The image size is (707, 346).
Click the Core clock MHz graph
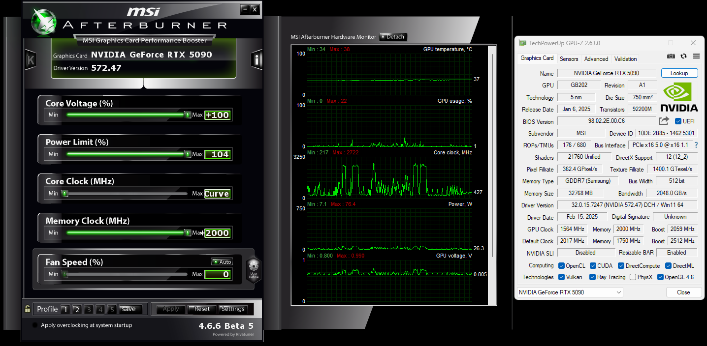(x=389, y=177)
